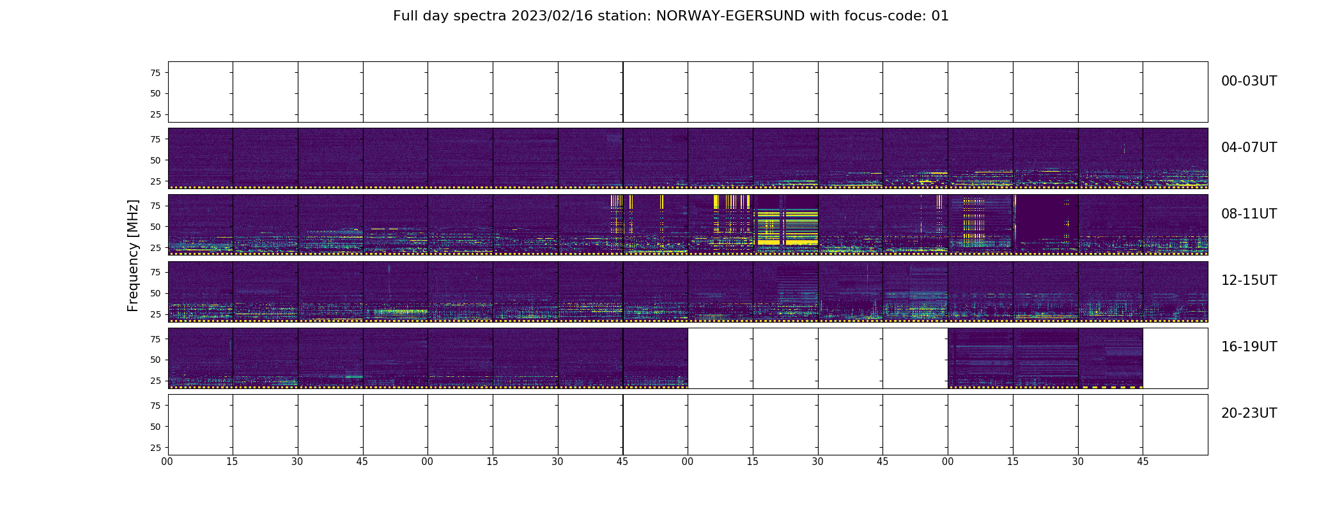Viewport: 1342px width, 511px height.
Task: Click the 25 MHz tick of the 20-23UT row
Action: (x=155, y=448)
